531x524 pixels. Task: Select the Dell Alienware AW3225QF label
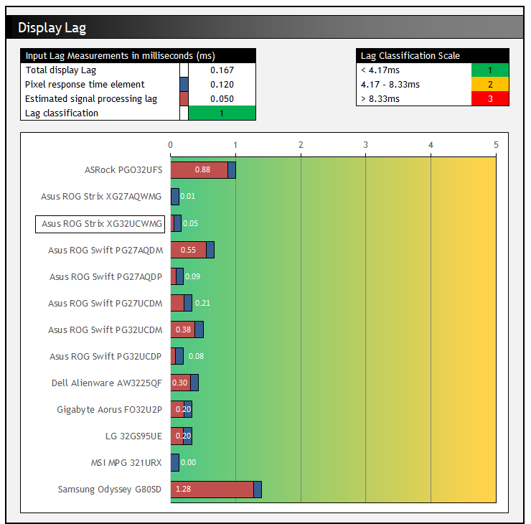(x=107, y=383)
